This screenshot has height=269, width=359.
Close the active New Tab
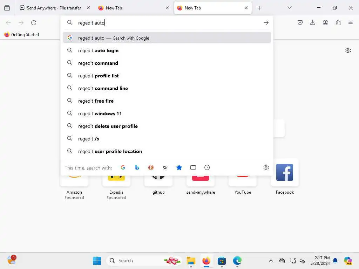pyautogui.click(x=246, y=8)
